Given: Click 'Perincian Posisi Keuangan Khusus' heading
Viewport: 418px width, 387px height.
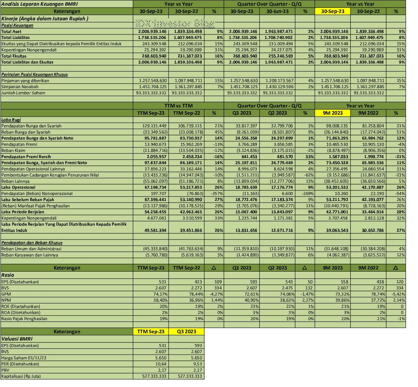Looking at the screenshot, I should (x=34, y=74).
